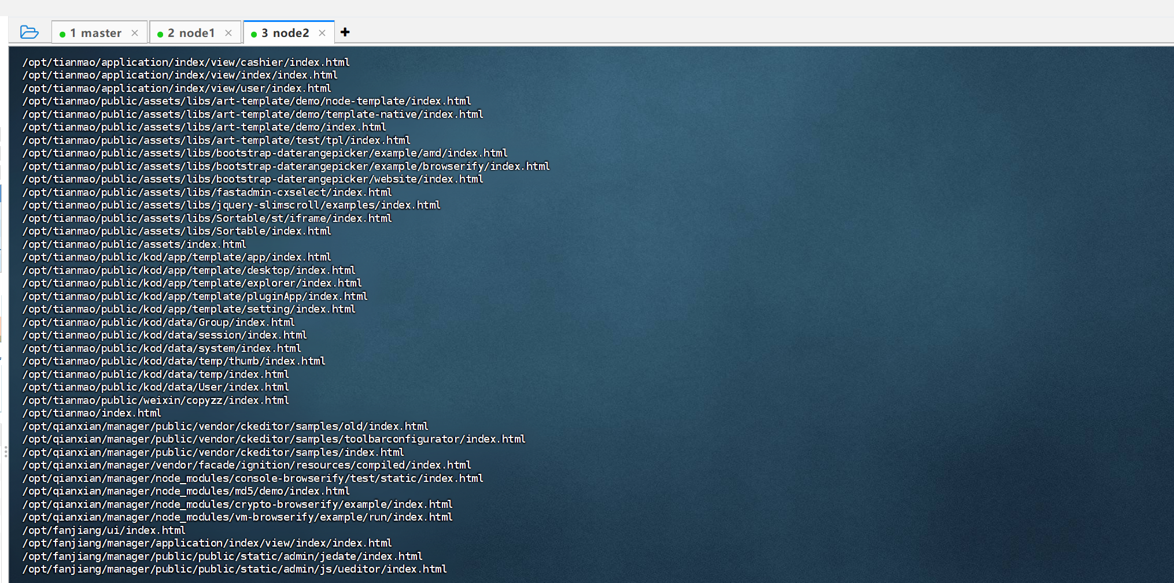The width and height of the screenshot is (1174, 583).
Task: Click the kod/app/template/desktop/index.html line
Action: tap(189, 270)
